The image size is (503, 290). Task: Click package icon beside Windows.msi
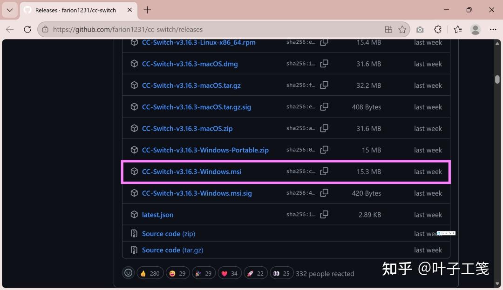tap(134, 171)
